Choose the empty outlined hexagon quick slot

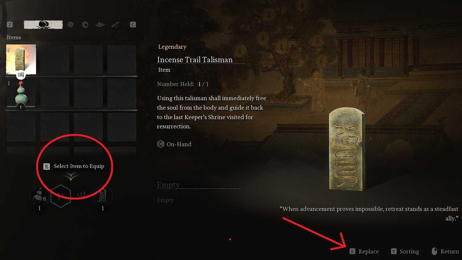click(61, 196)
